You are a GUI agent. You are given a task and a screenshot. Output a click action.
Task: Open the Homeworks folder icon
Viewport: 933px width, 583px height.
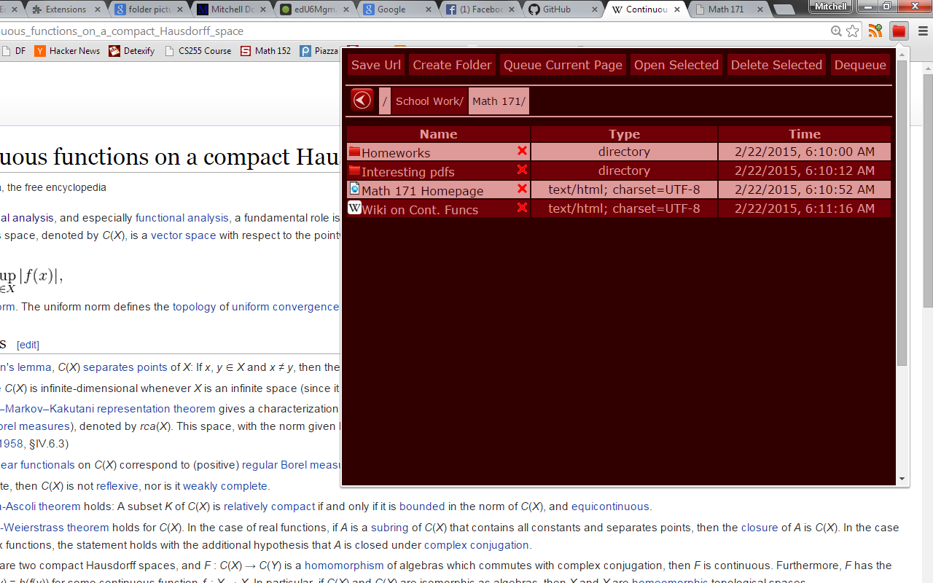point(354,151)
